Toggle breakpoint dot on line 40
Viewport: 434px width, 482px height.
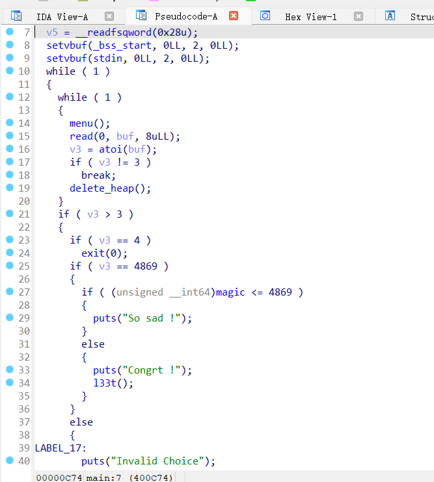10,460
